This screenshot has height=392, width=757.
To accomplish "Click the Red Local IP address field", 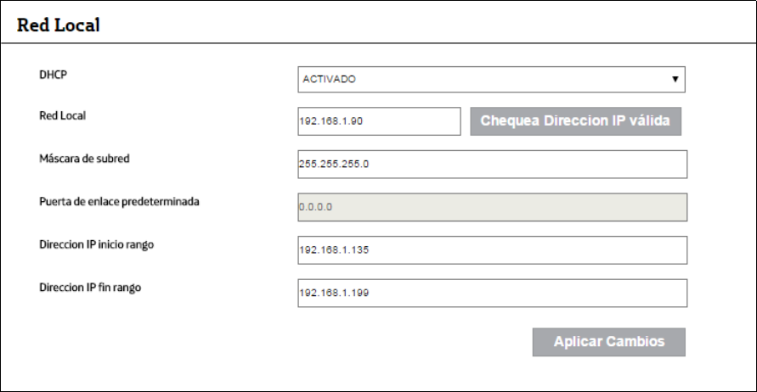I will click(378, 120).
